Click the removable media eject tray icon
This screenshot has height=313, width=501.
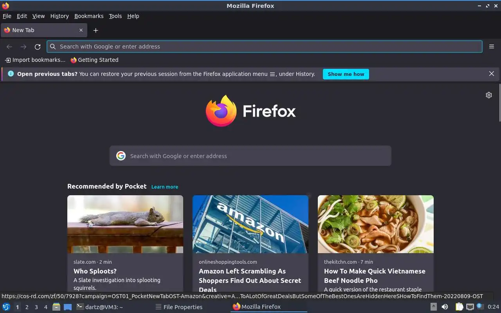[434, 307]
